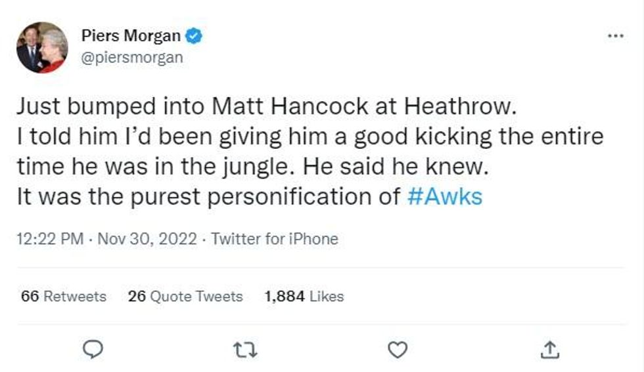This screenshot has height=372, width=644.
Task: Follow the #Awks hashtag link
Action: point(445,197)
